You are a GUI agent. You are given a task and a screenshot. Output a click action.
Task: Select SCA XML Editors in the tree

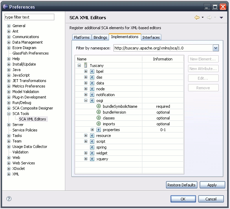[33, 119]
